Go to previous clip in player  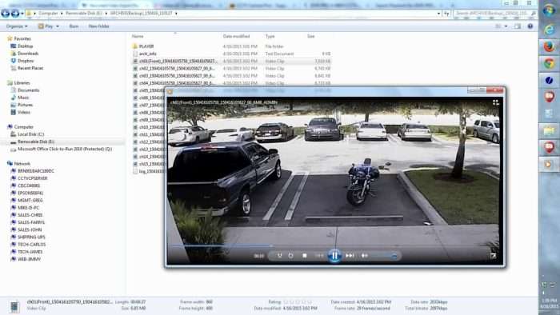319,255
